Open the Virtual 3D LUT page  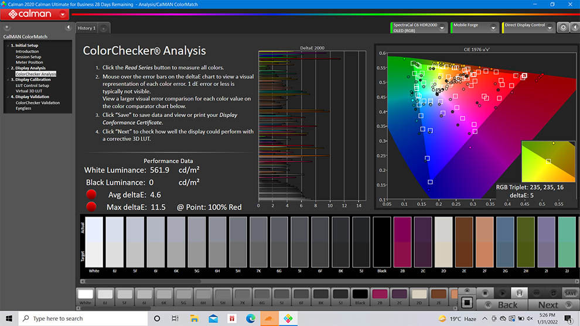tap(29, 91)
